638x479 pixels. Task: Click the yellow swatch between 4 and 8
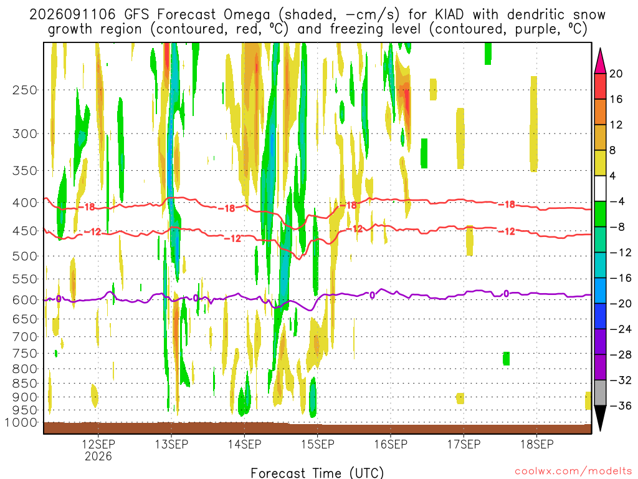click(x=600, y=163)
